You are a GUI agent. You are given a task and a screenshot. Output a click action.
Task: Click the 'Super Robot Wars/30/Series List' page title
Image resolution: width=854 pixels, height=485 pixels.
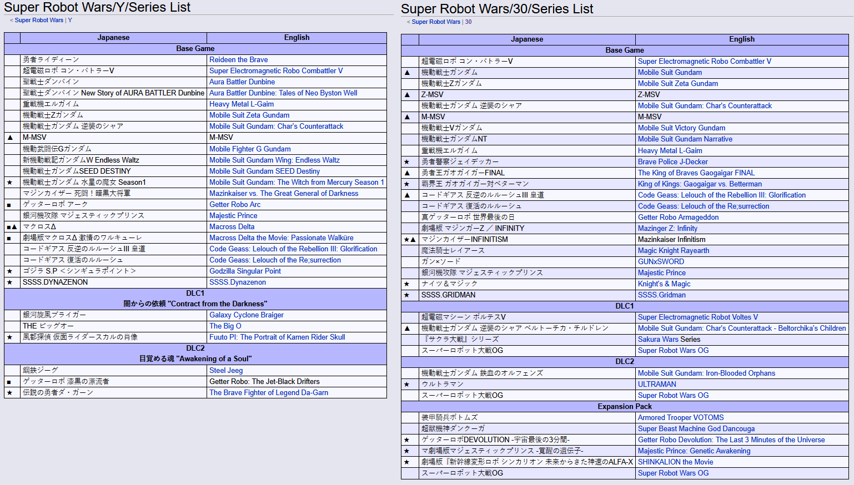[497, 9]
